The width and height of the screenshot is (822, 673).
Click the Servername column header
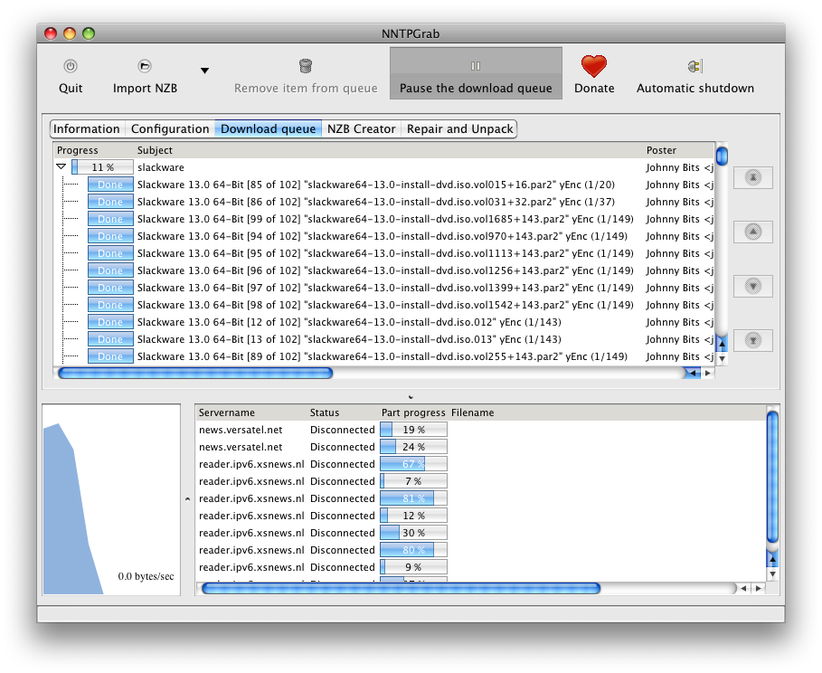coord(227,412)
